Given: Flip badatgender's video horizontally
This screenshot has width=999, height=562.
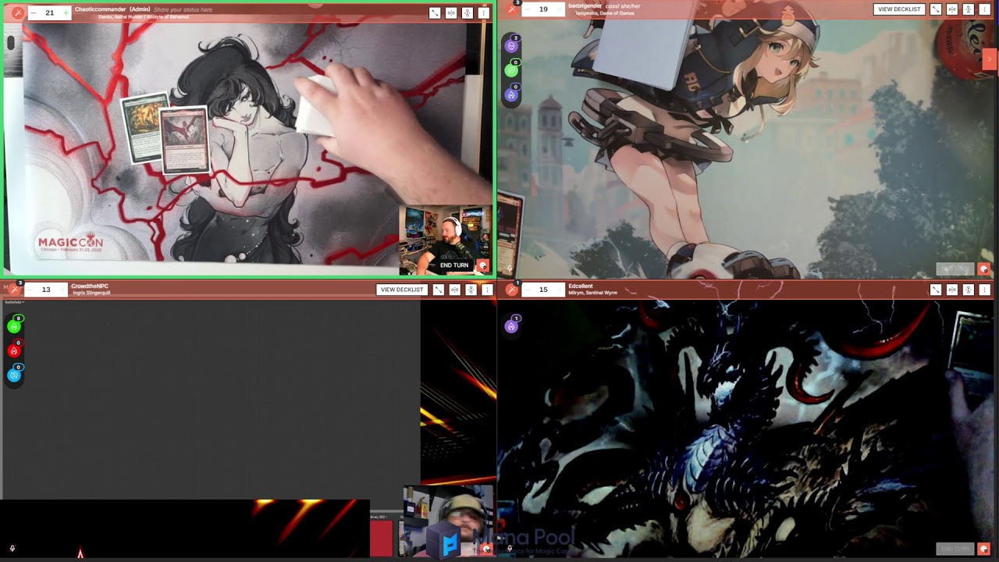Looking at the screenshot, I should coord(952,9).
